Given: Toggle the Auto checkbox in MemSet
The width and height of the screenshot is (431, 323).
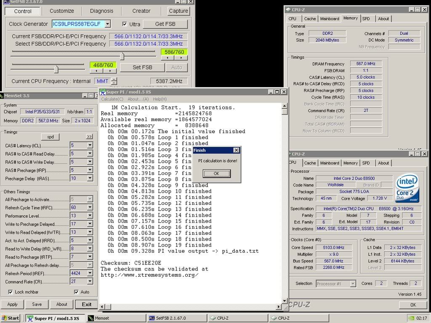Looking at the screenshot, I should click(77, 292).
